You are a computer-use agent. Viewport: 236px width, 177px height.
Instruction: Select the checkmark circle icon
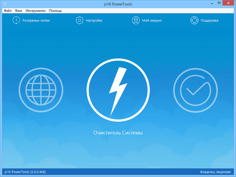click(195, 90)
